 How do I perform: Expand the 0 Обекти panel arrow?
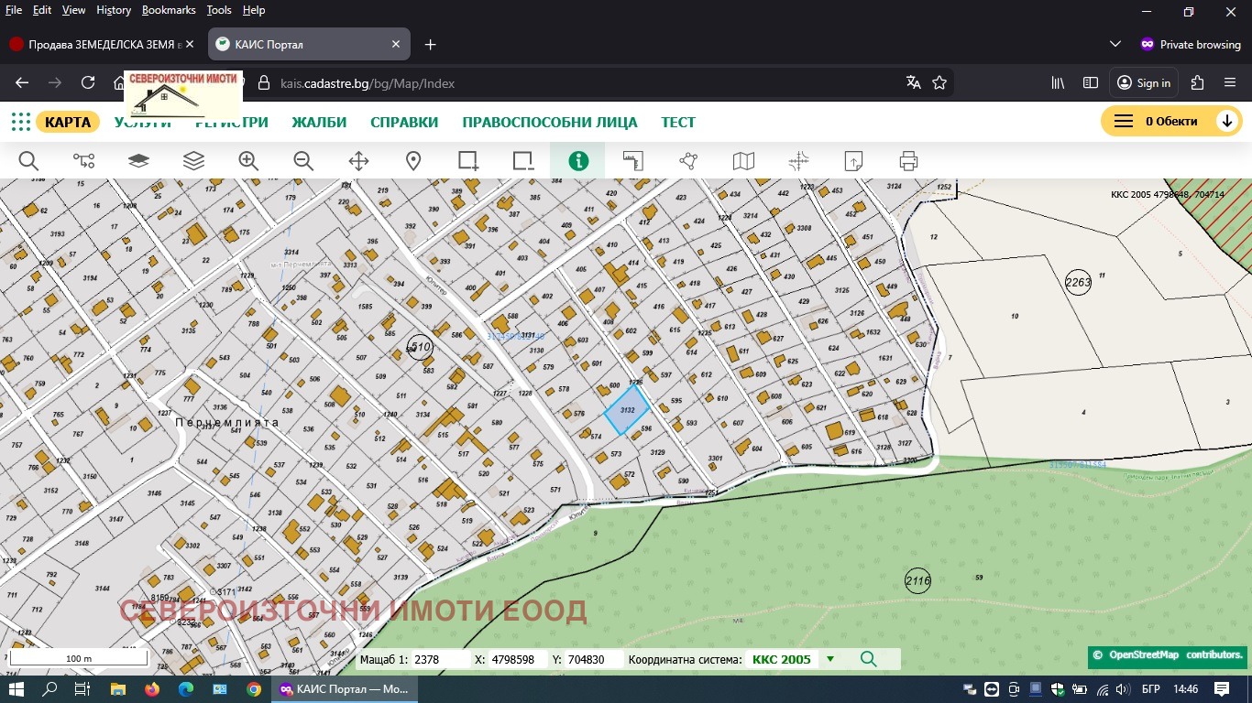[1226, 122]
